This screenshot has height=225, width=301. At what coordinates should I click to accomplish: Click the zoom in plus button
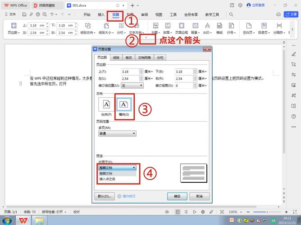point(286,212)
